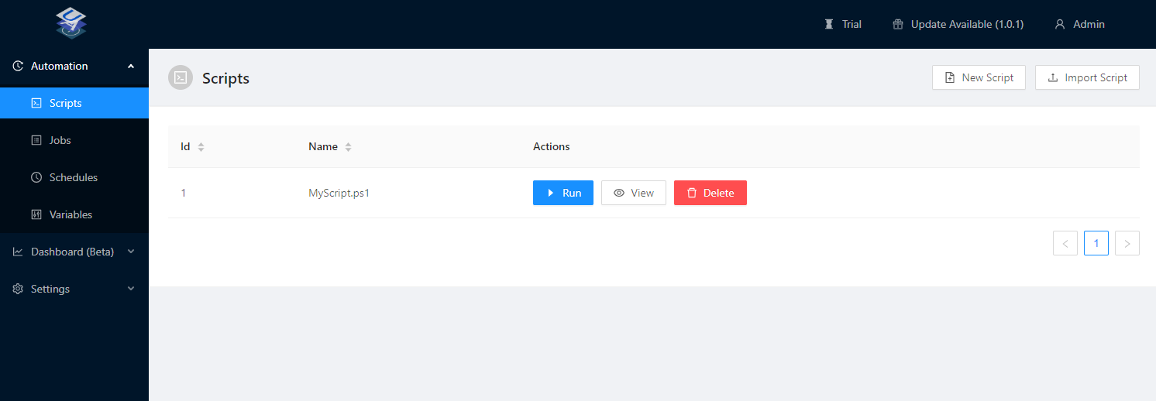View the MyScript.ps1 script
Screen dimensions: 1156x401
(x=634, y=193)
